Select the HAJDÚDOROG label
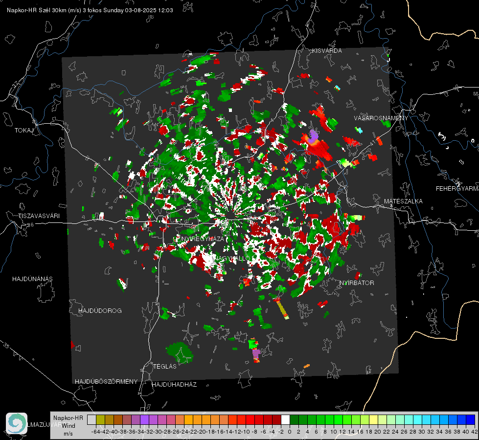Viewport: 479px width, 440px height. tap(100, 311)
